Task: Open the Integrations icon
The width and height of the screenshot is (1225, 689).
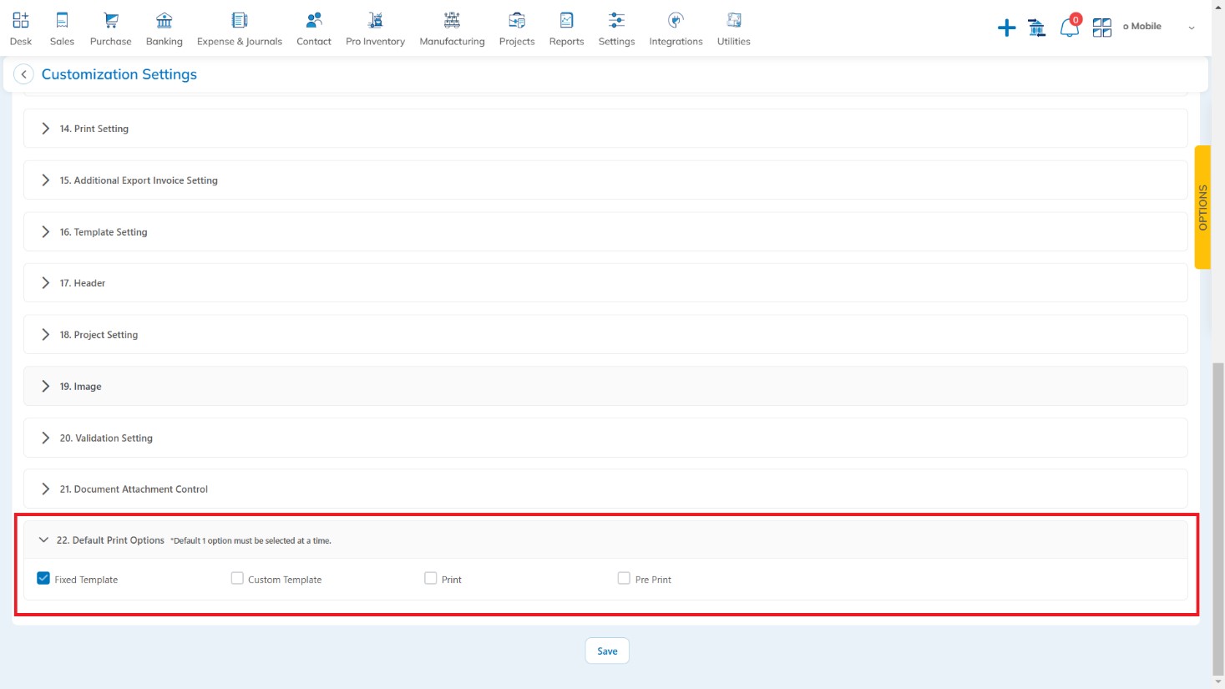Action: point(676,21)
